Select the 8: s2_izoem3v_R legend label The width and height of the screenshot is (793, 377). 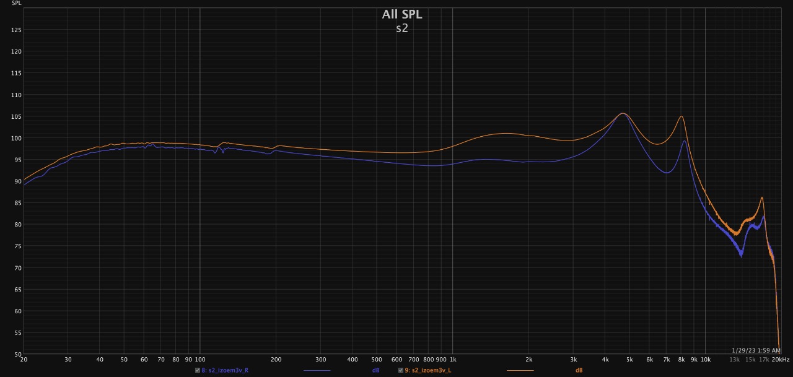[x=226, y=370]
